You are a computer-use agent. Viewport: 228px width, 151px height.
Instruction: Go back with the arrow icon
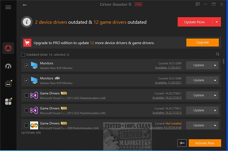25,5
